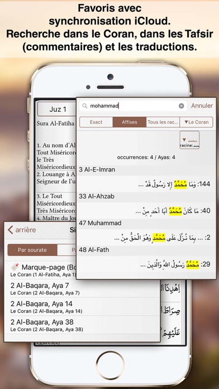Viewport: 219px width, 389px height.
Task: Tap the Sura Al-Fatiha heading
Action: [55, 123]
